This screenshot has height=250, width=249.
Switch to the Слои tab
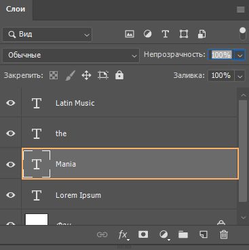click(16, 9)
